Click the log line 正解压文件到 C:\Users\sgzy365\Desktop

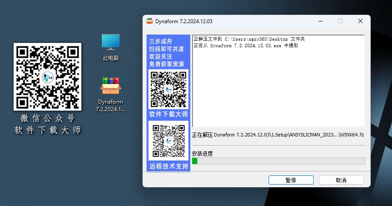click(x=249, y=39)
